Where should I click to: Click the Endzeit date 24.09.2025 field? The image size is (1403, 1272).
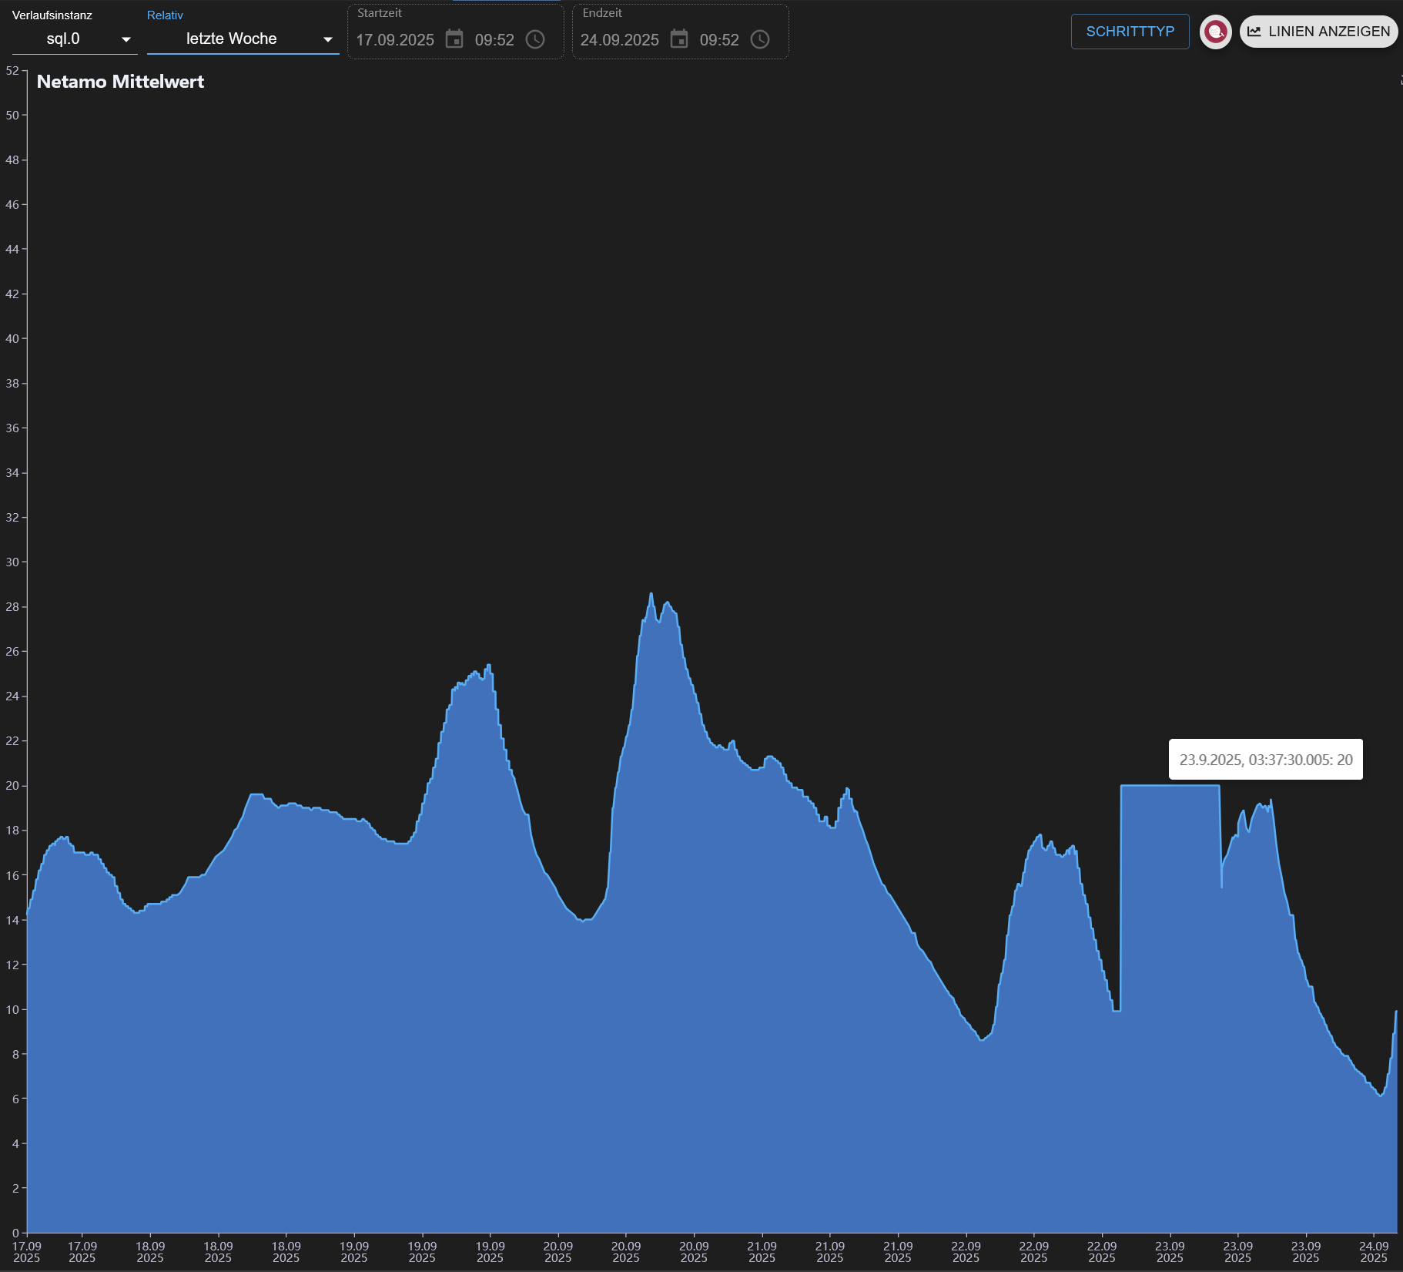[620, 40]
